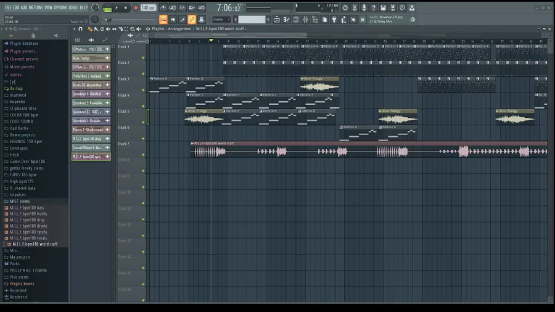Select the Zoom tool in playlist

point(133,29)
